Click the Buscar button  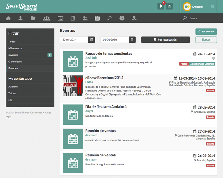(x=206, y=39)
